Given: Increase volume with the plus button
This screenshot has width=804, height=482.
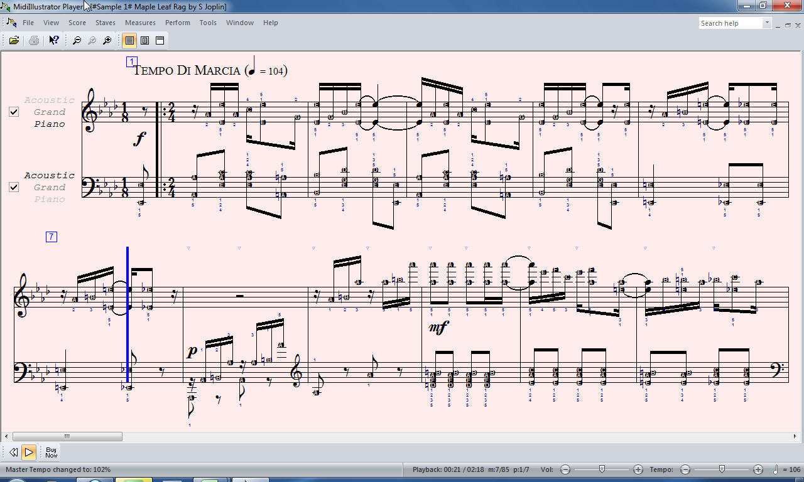Looking at the screenshot, I should pos(638,469).
